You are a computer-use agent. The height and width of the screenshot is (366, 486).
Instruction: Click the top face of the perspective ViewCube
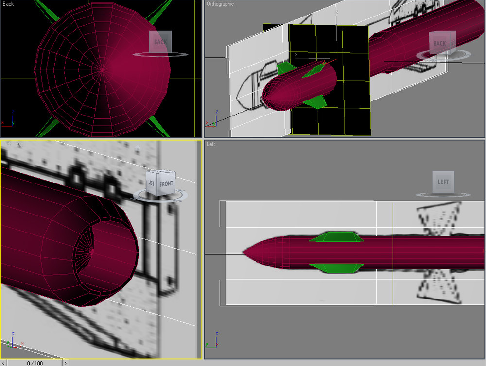tap(161, 171)
